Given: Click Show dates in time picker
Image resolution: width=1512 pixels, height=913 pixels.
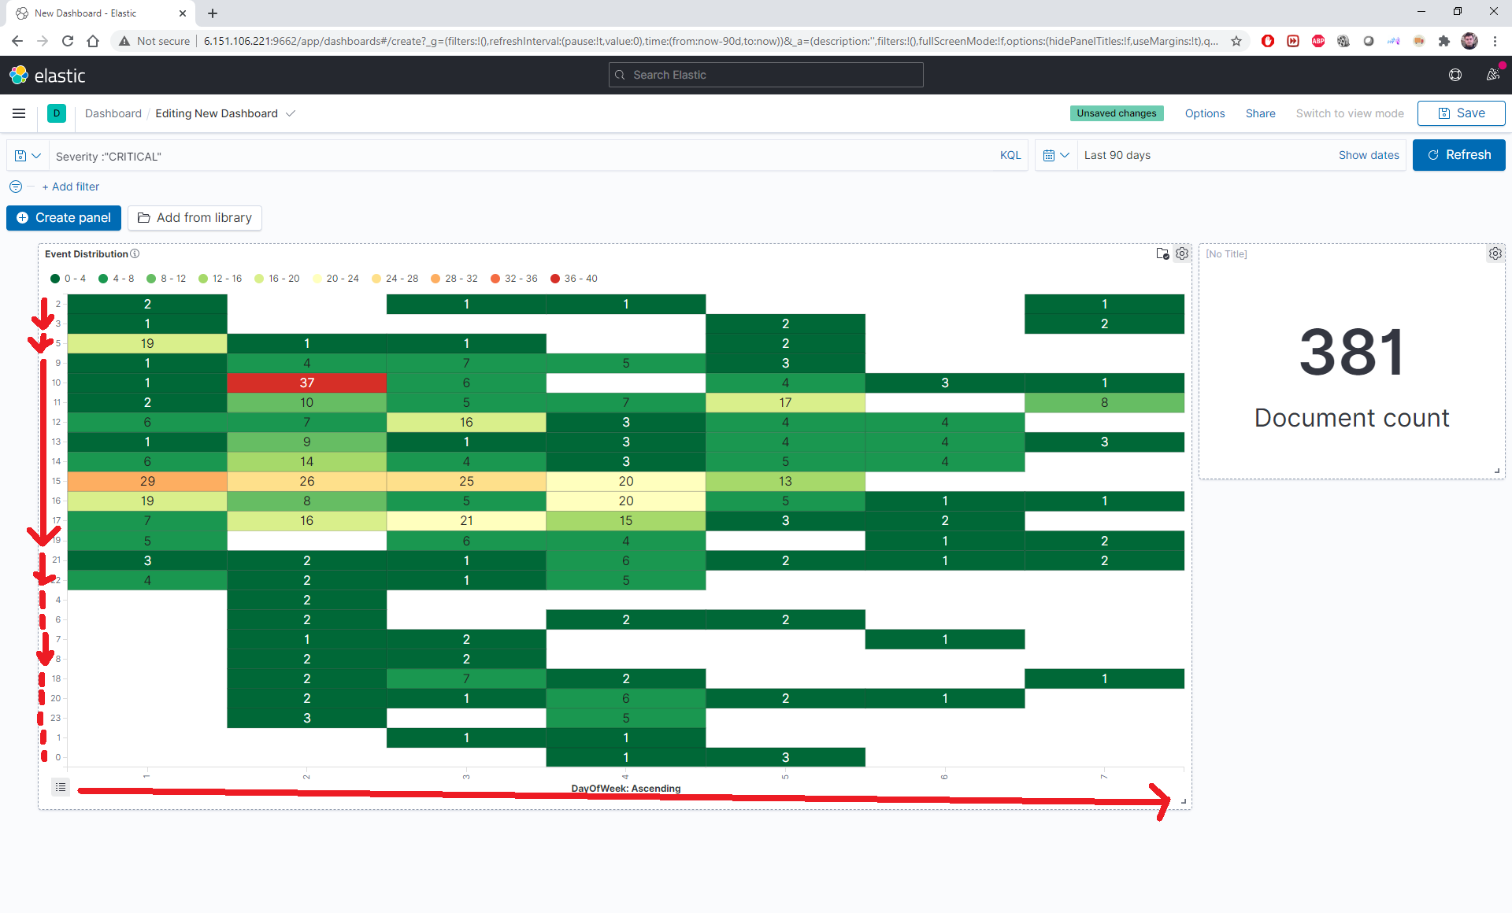Looking at the screenshot, I should [x=1368, y=155].
